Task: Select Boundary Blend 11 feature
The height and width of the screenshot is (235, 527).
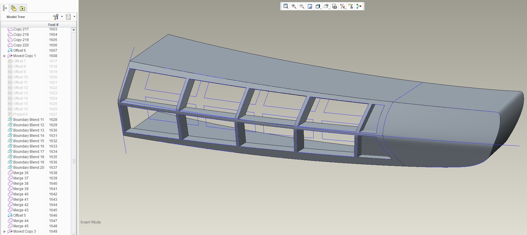Action: click(28, 120)
